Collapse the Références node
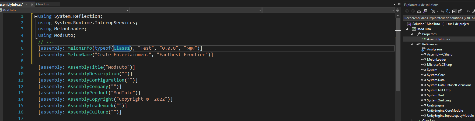Image resolution: width=475 pixels, height=121 pixels. coord(412,44)
